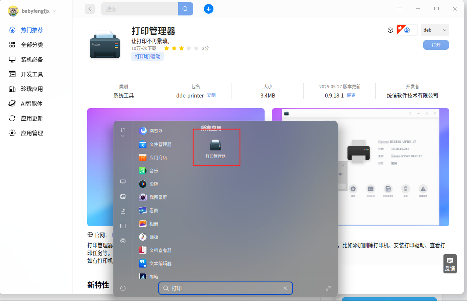Launch 影院 from the launcher list
Screen dimensions: 467x301
click(149, 184)
